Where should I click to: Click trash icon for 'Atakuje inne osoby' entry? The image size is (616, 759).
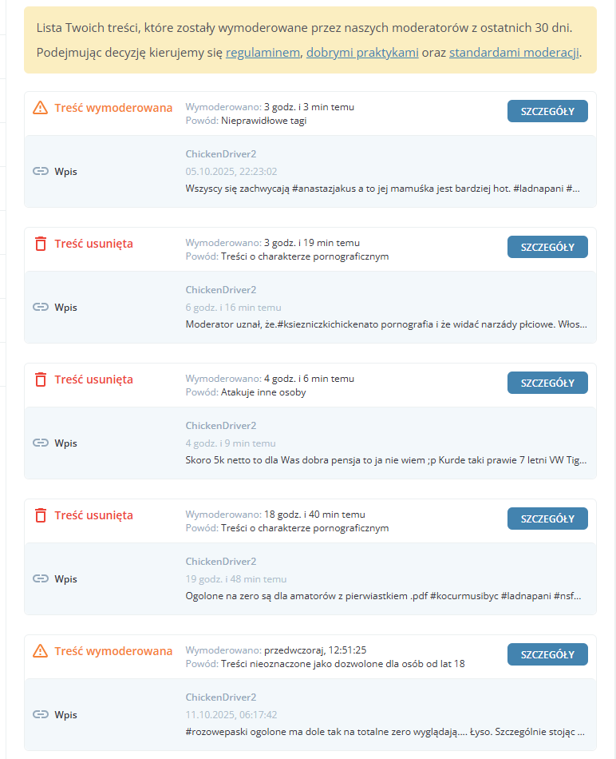[x=40, y=379]
